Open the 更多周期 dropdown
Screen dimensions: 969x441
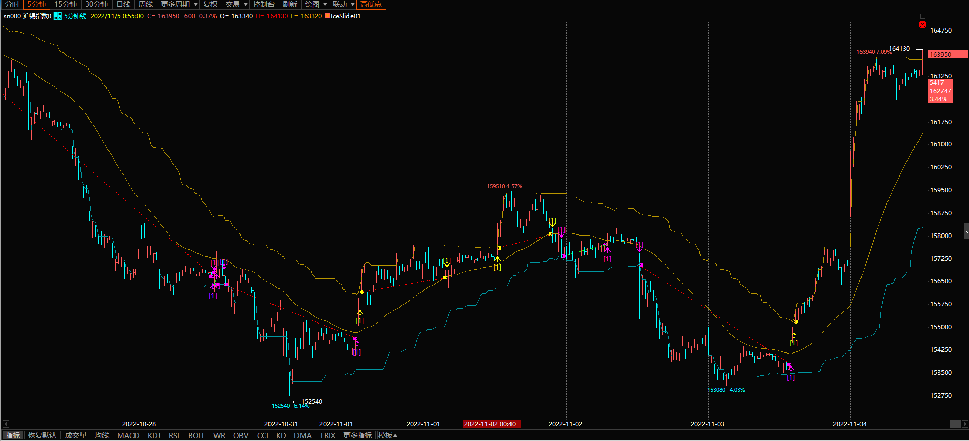(x=179, y=5)
